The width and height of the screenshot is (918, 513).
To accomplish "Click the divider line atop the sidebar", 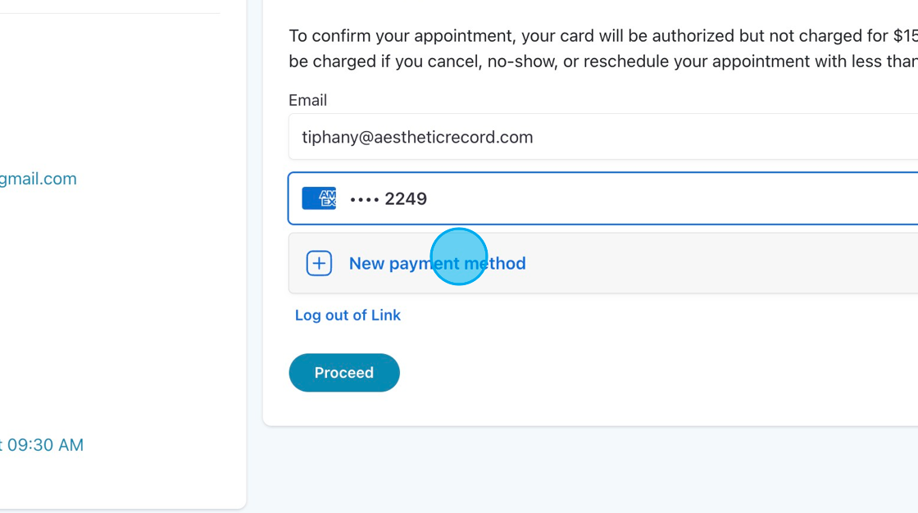I will click(x=110, y=13).
